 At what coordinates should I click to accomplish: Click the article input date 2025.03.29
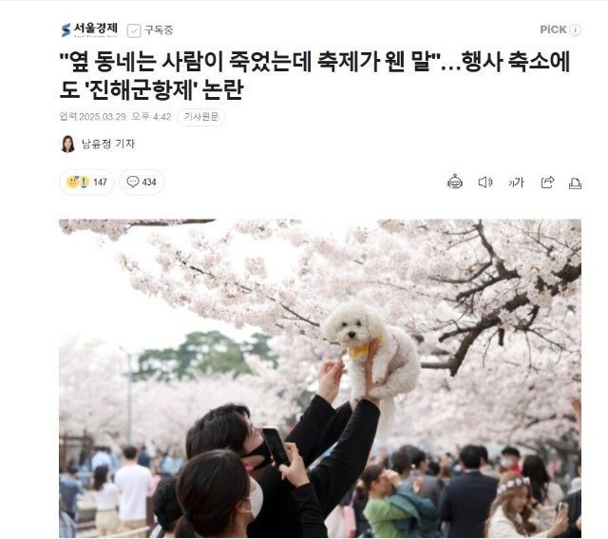(x=103, y=116)
